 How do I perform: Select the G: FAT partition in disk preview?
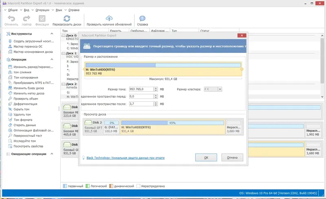112,127
